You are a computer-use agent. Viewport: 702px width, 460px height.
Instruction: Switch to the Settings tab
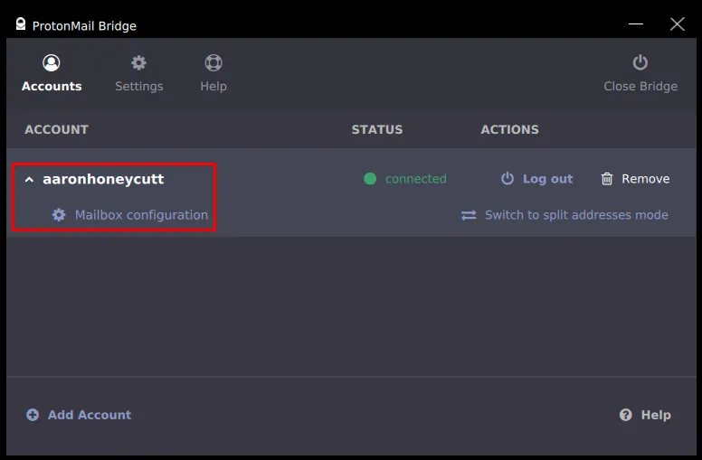pos(138,73)
